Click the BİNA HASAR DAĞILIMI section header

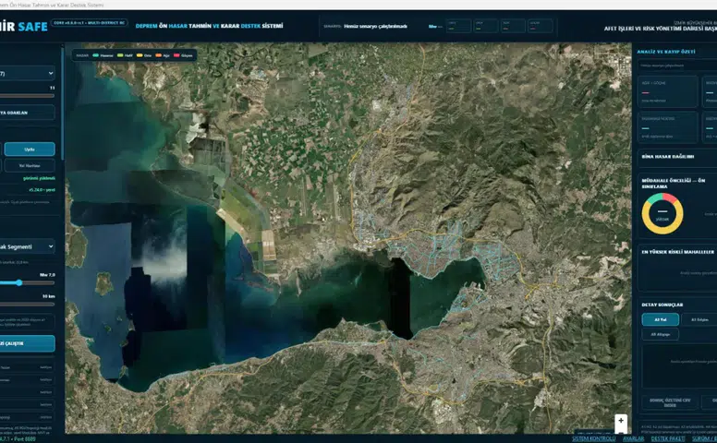pyautogui.click(x=668, y=156)
